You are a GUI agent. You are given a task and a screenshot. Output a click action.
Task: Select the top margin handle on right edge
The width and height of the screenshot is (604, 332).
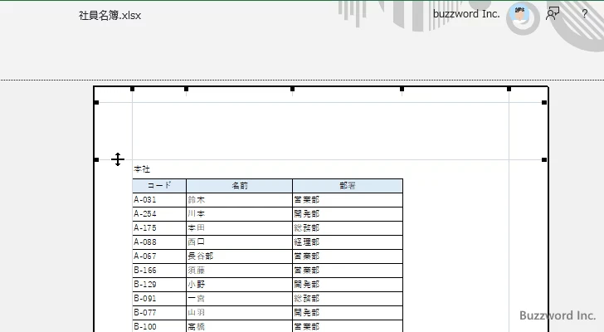pyautogui.click(x=544, y=159)
